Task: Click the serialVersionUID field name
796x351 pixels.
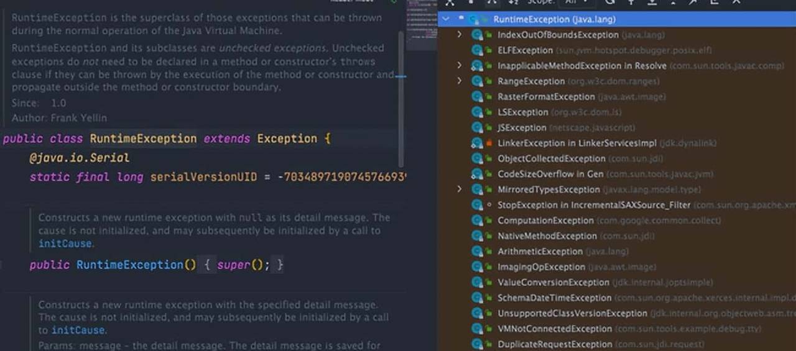Action: point(203,177)
